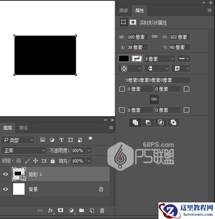Open stroke corner join type dropdown
This screenshot has width=215, height=219.
point(181,69)
